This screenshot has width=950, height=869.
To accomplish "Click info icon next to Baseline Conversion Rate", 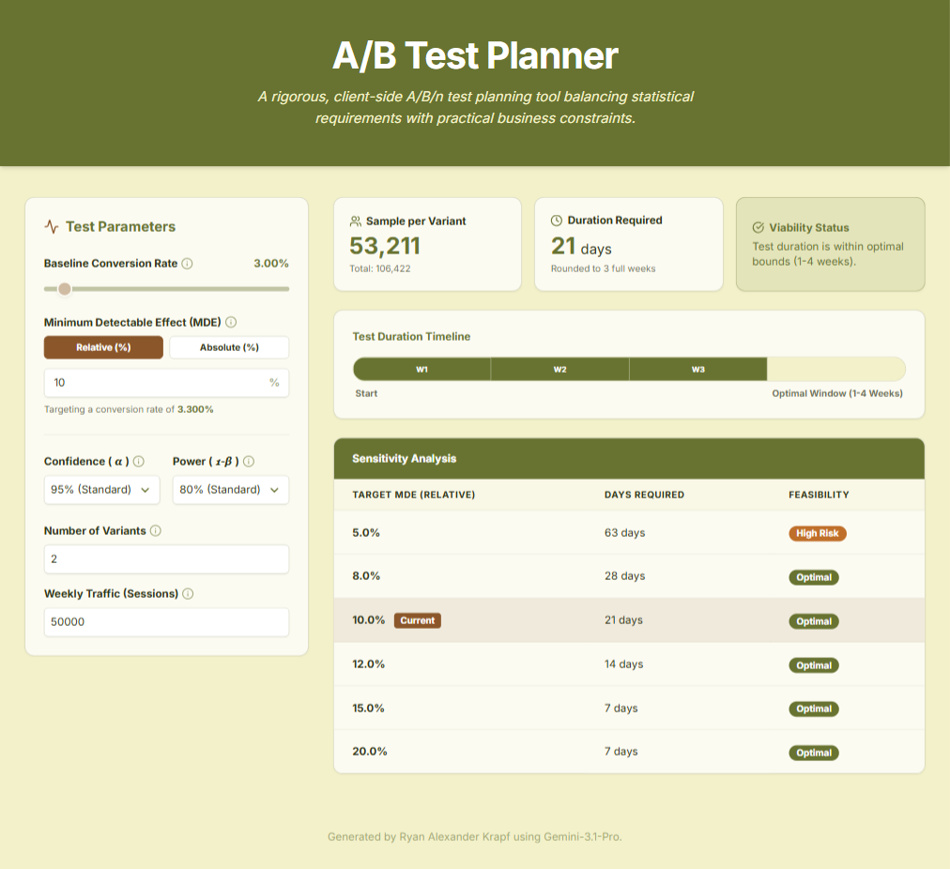I will pos(187,264).
